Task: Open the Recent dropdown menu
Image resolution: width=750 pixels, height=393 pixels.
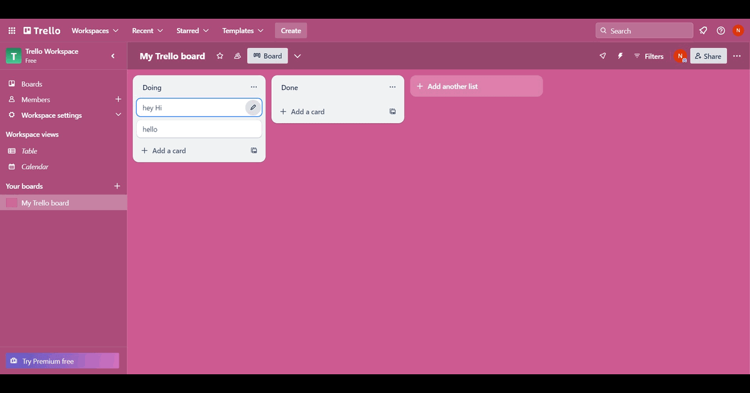Action: 147,31
